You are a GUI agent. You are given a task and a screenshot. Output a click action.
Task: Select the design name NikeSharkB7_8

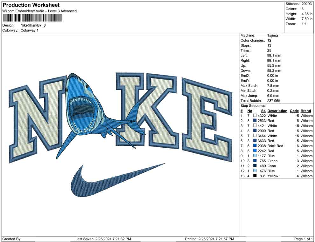pyautogui.click(x=33, y=25)
